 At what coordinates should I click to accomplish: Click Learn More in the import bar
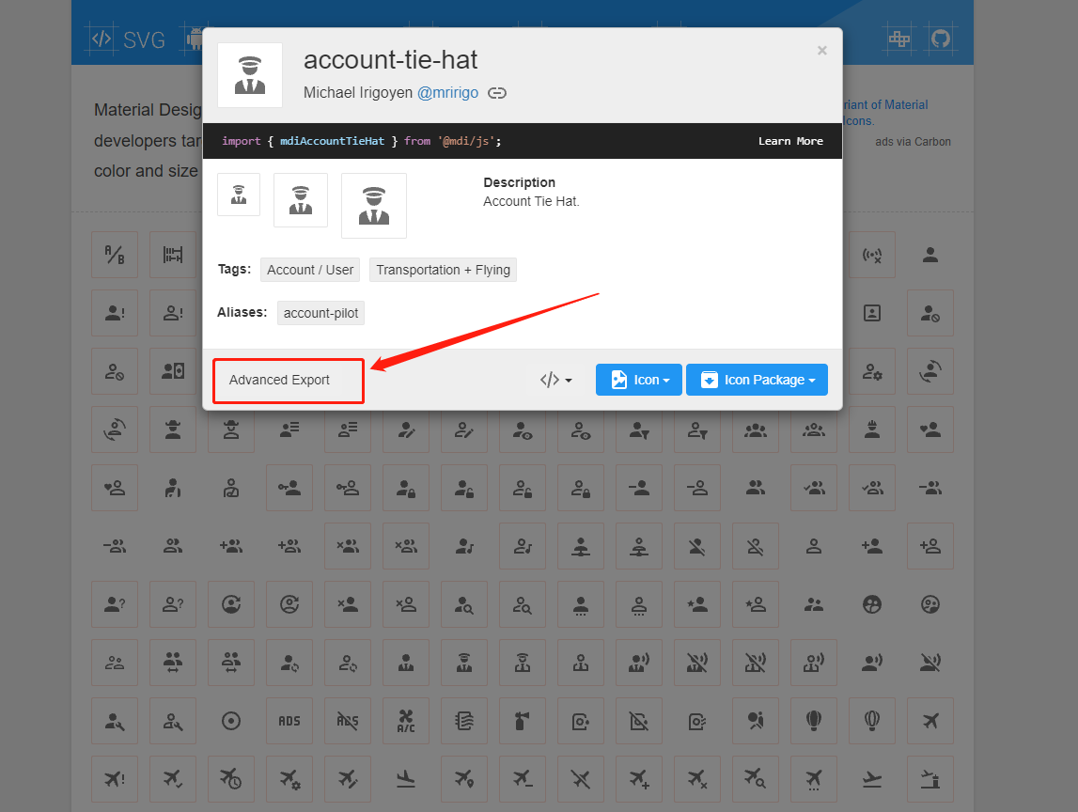(790, 141)
